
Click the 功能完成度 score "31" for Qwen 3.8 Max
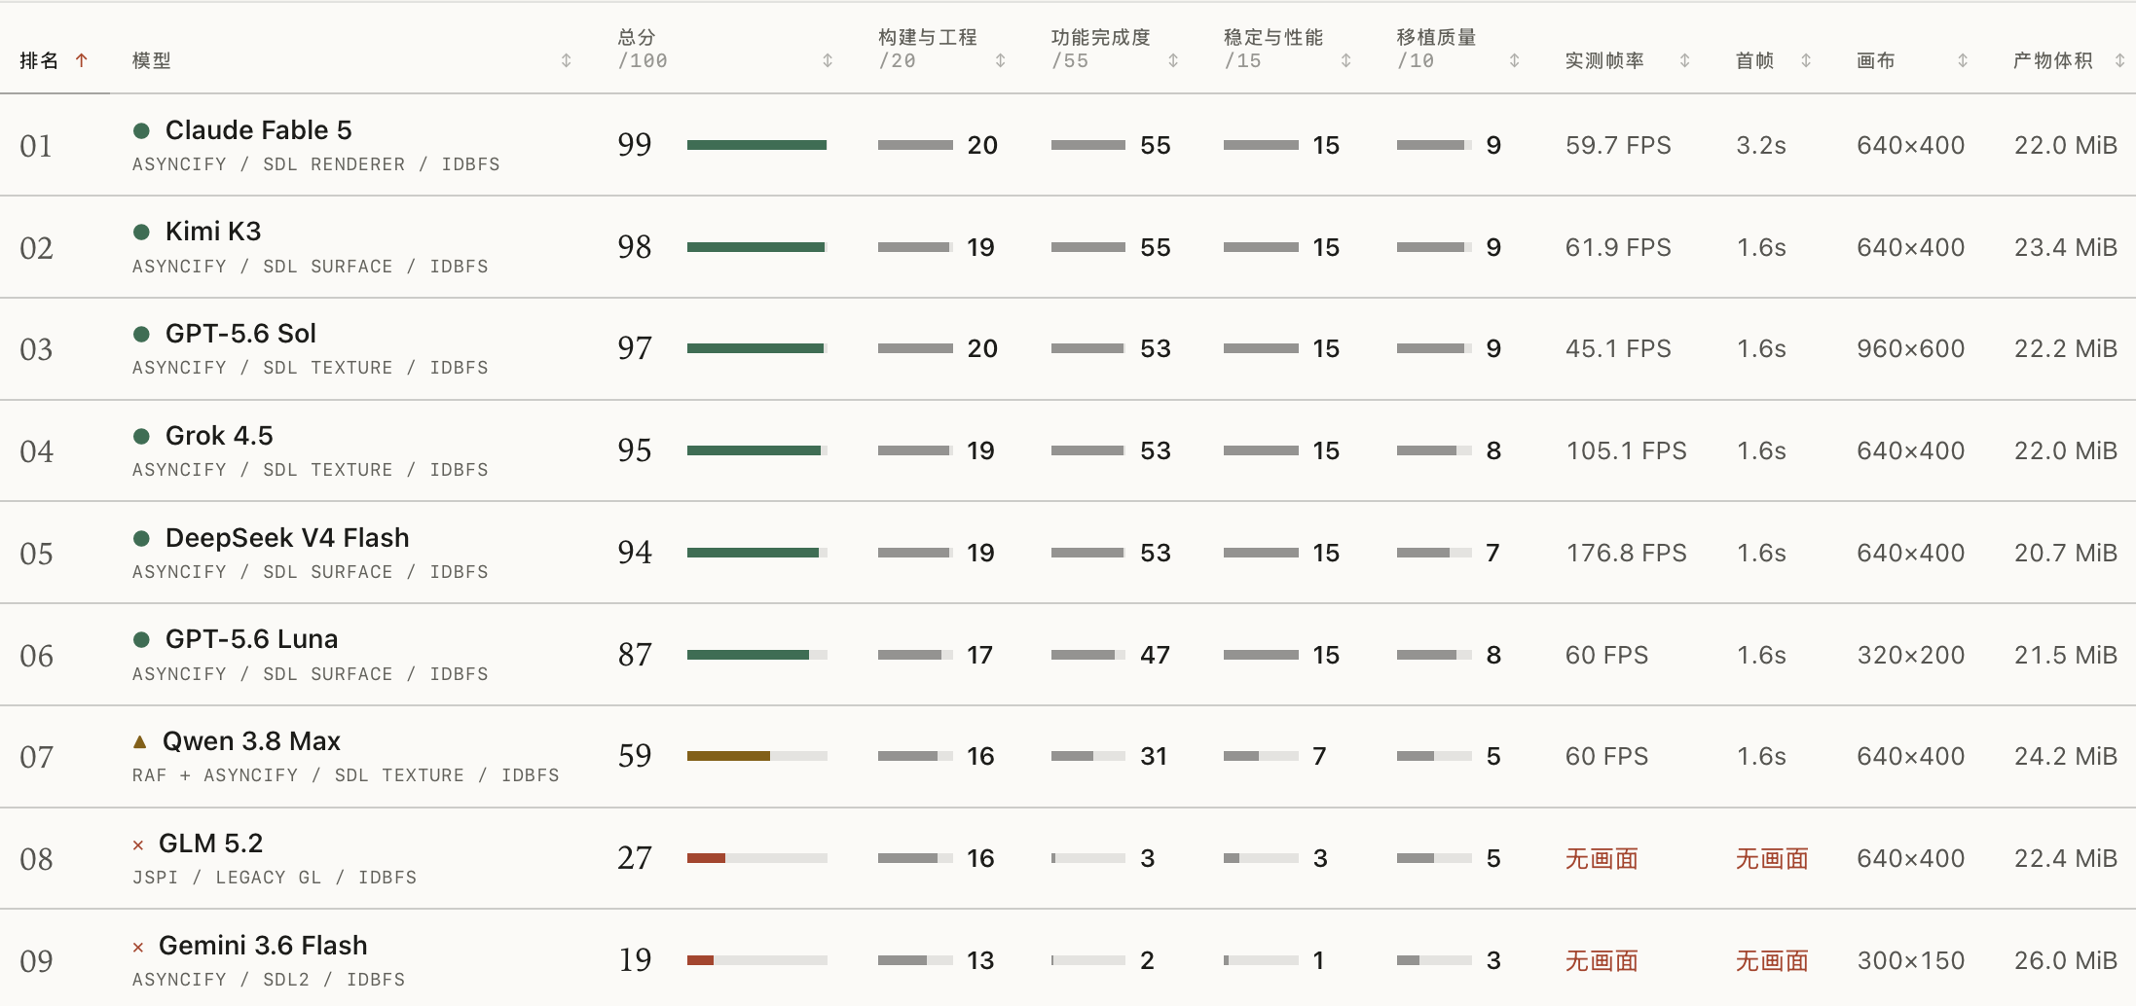click(x=1154, y=756)
